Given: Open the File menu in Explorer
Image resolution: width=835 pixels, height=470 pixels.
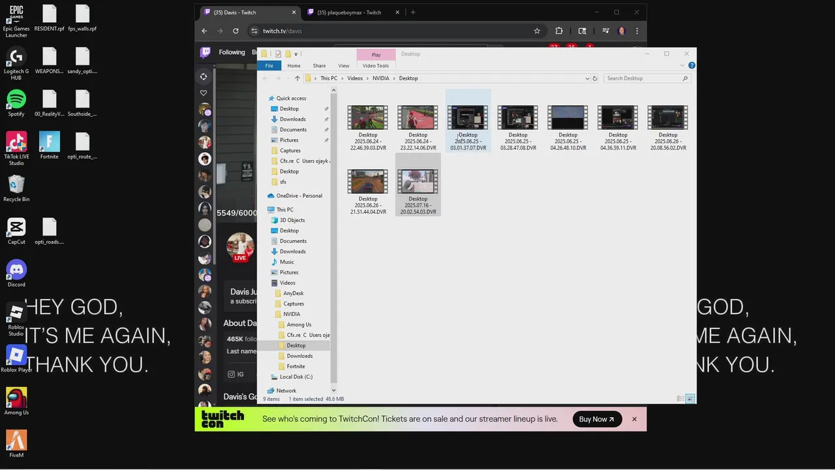Looking at the screenshot, I should pos(269,66).
